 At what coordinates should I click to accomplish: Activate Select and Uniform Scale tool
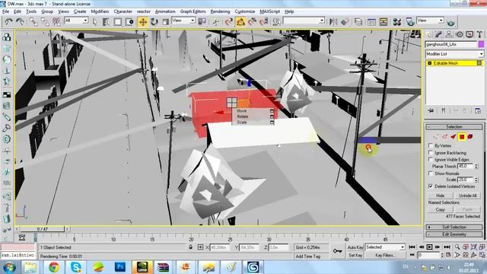166,21
